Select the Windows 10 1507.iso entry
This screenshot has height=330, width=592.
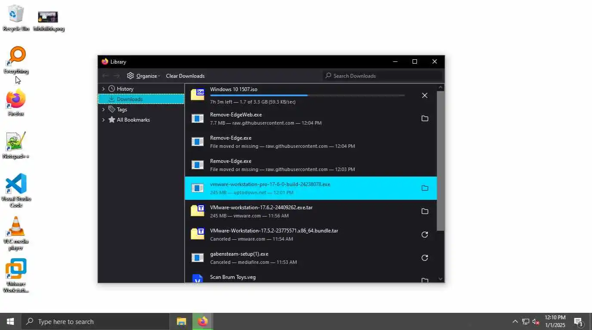point(311,95)
